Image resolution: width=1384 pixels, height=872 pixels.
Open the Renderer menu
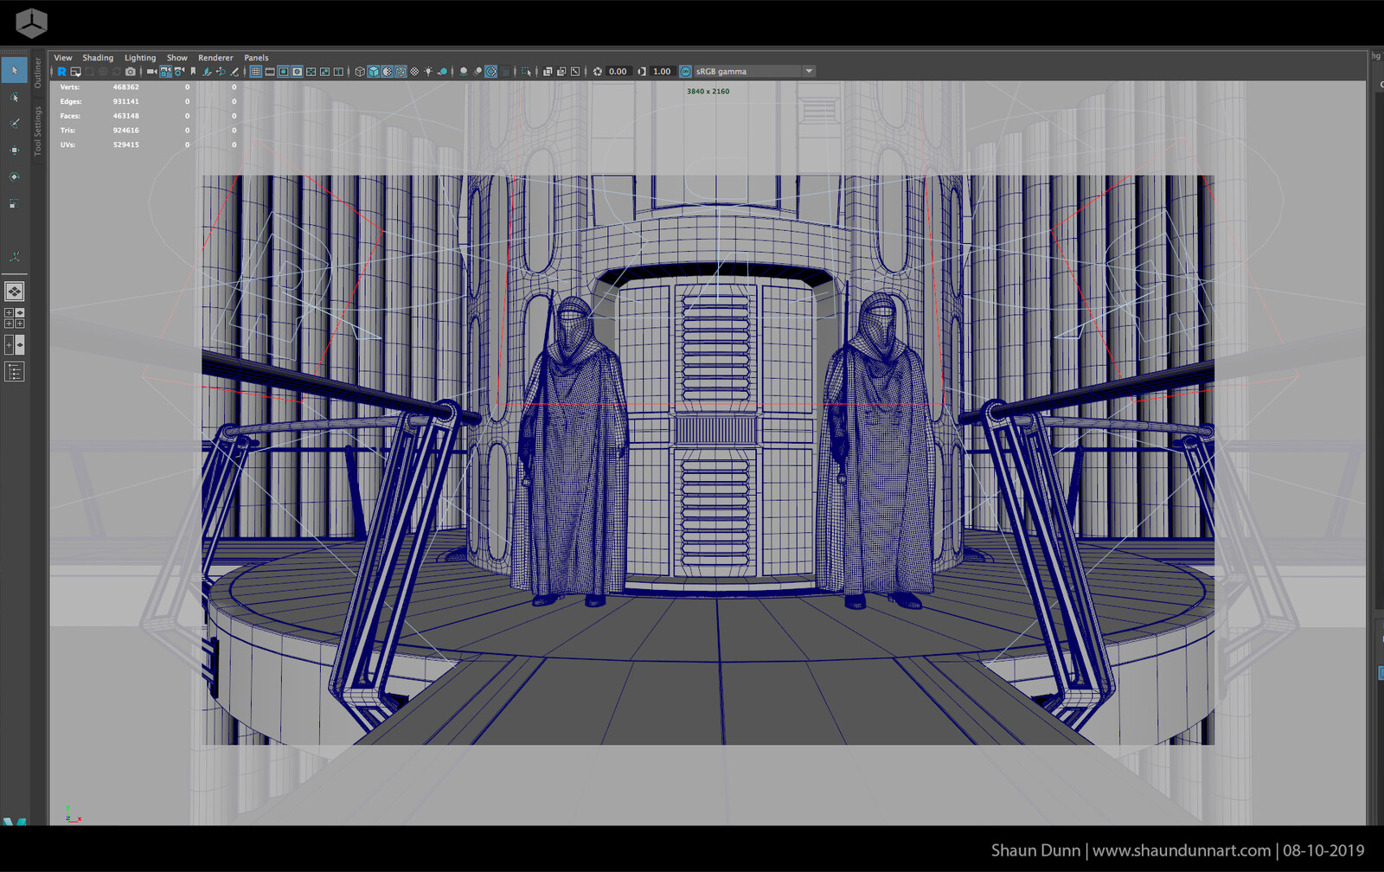click(215, 58)
